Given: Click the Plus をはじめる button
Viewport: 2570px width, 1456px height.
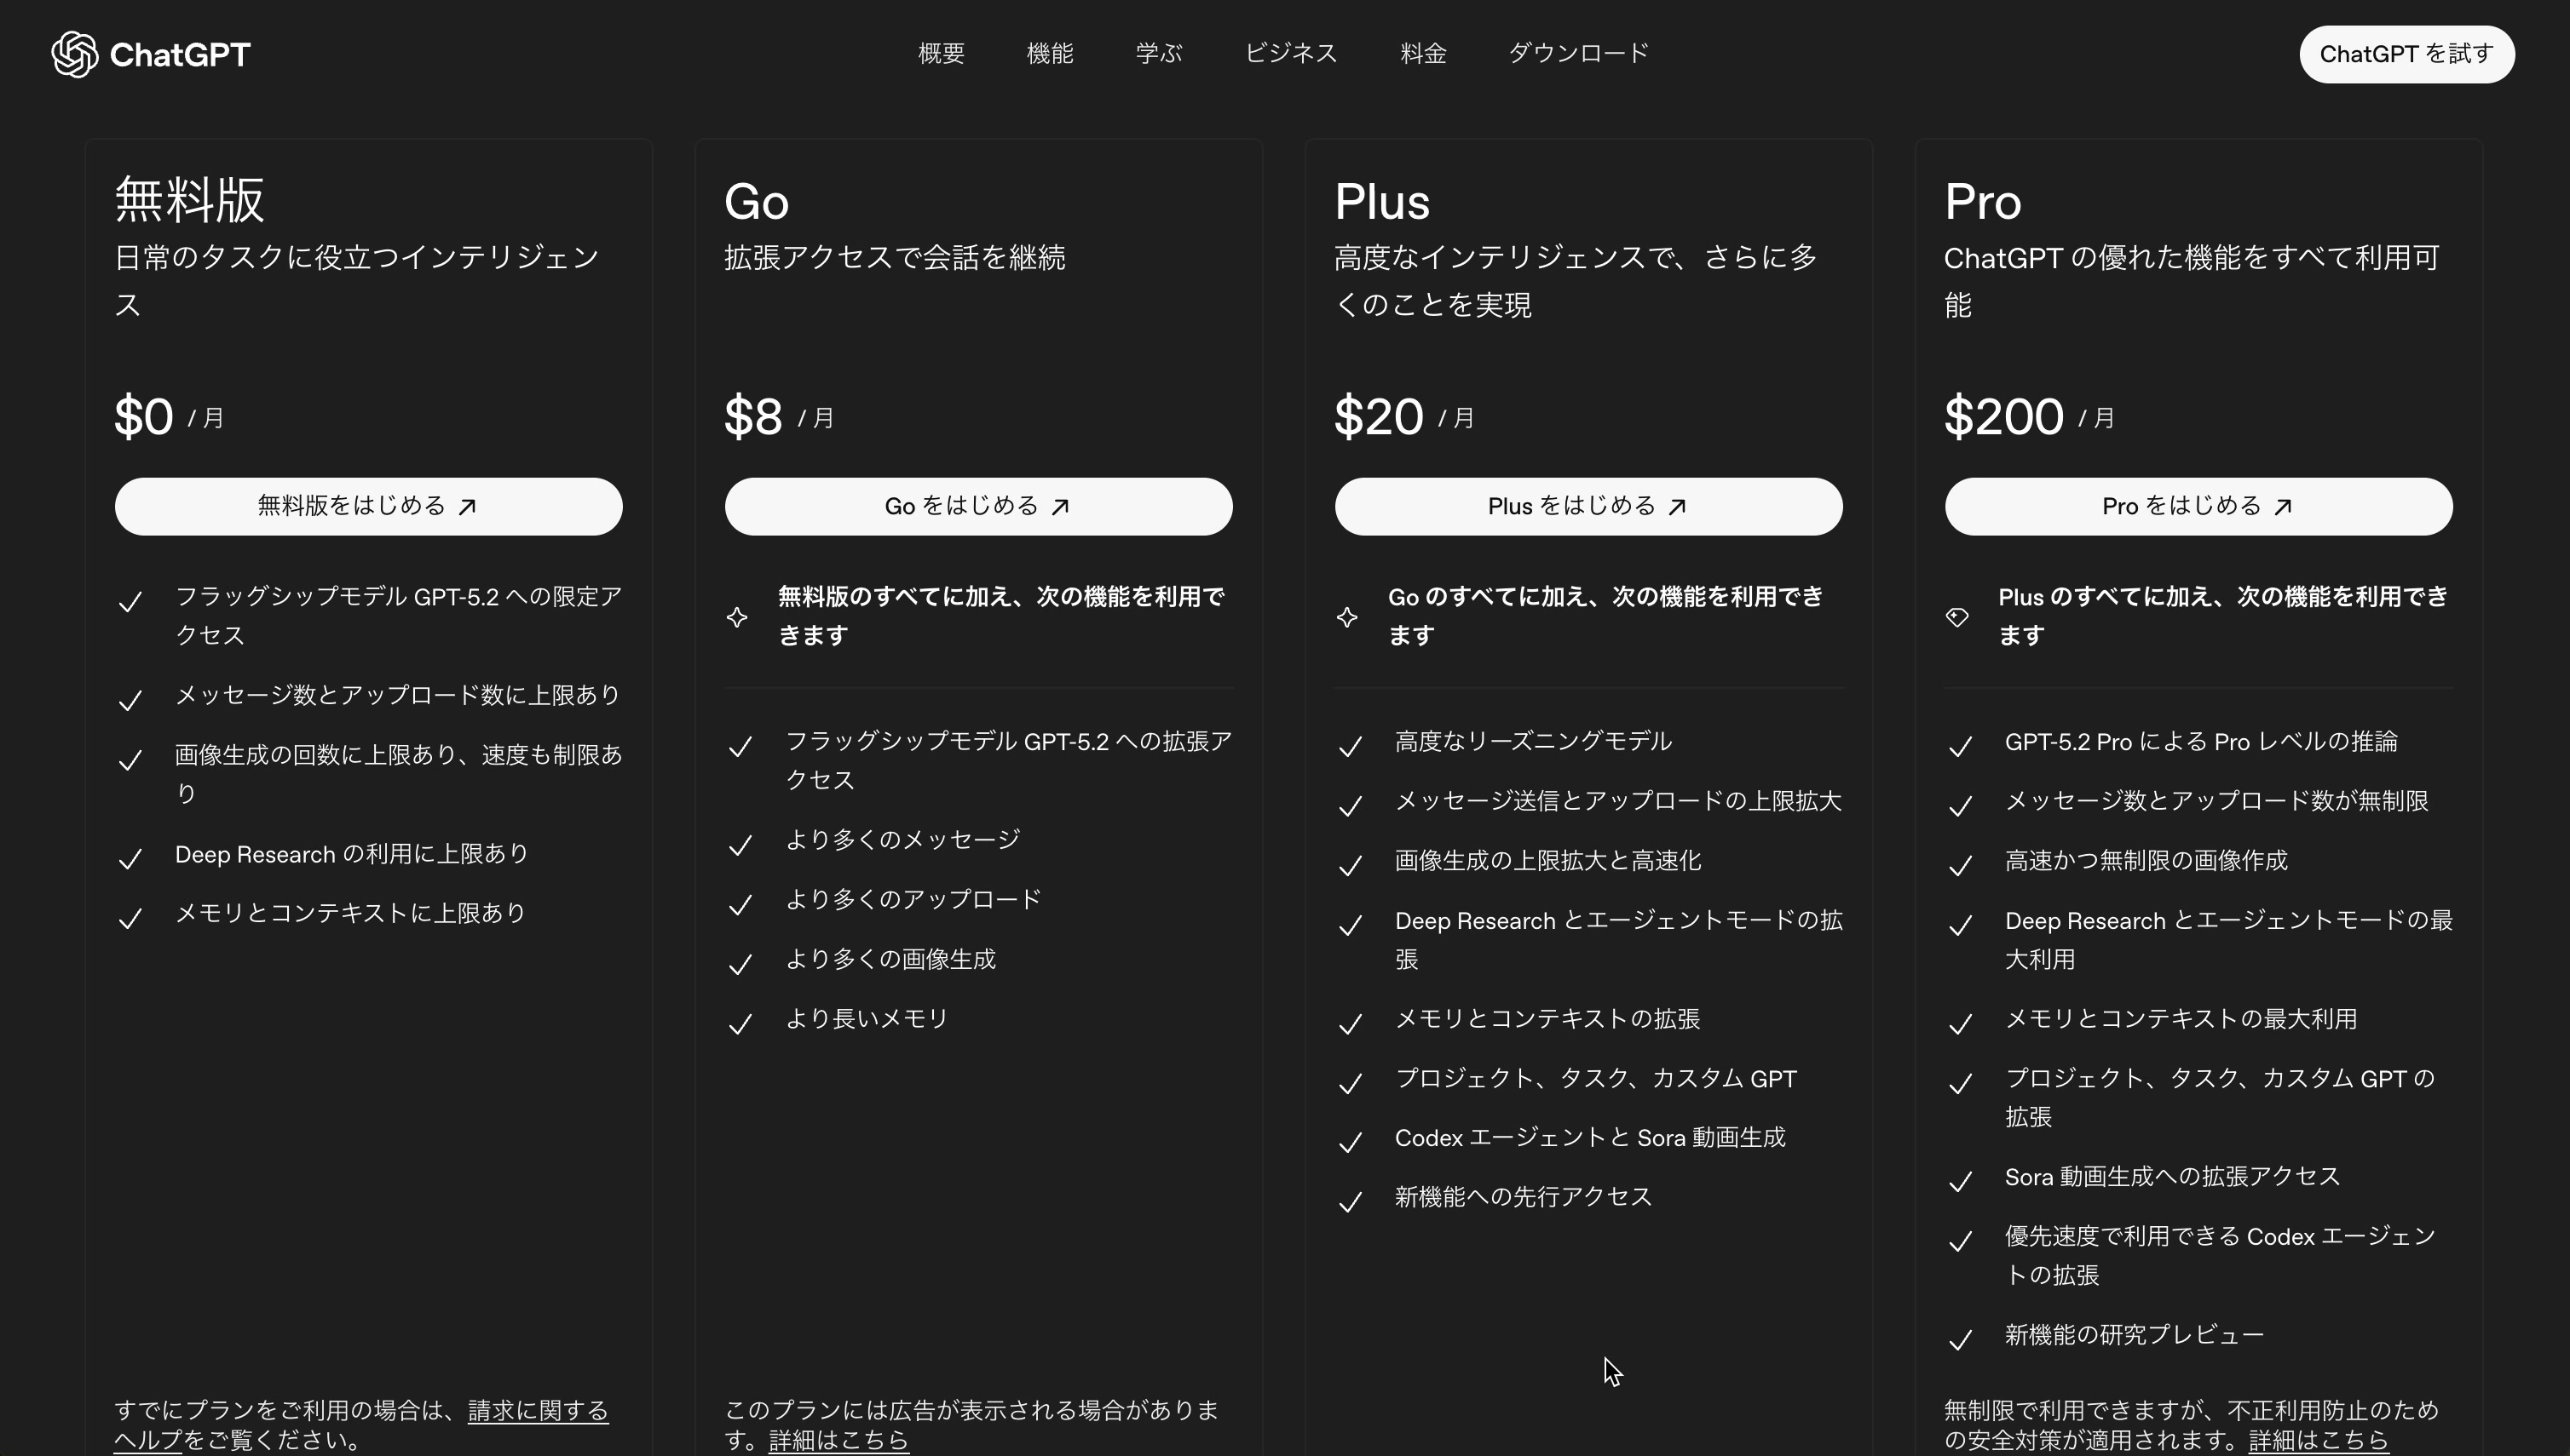Looking at the screenshot, I should click(x=1588, y=506).
